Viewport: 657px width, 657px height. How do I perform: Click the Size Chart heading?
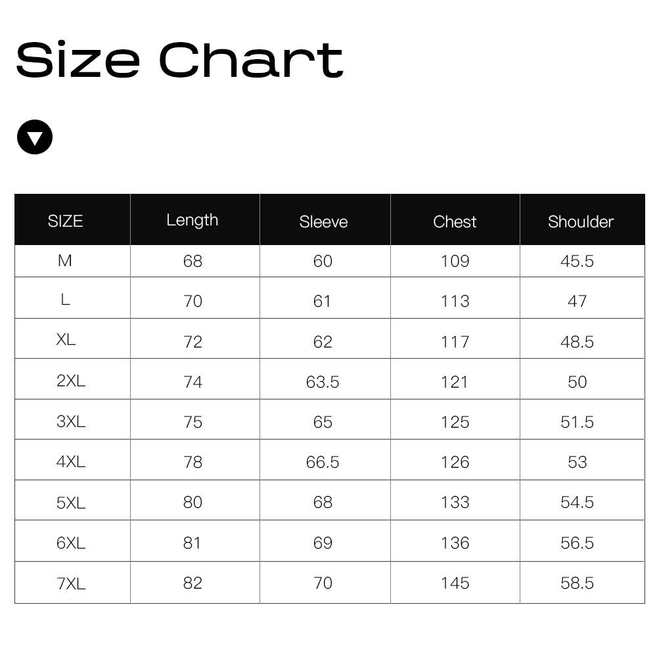point(179,60)
